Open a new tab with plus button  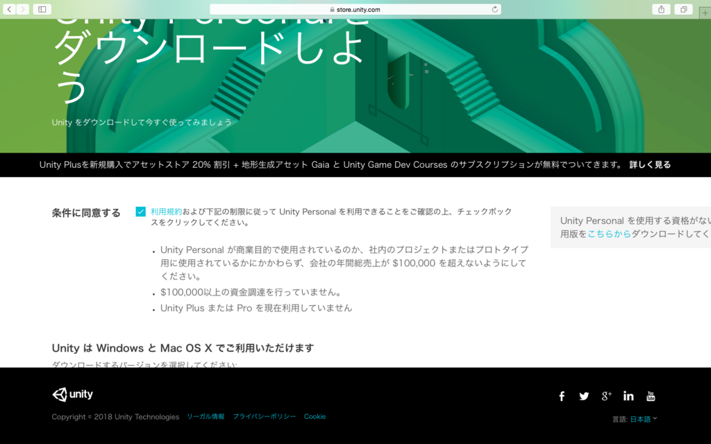pyautogui.click(x=705, y=13)
